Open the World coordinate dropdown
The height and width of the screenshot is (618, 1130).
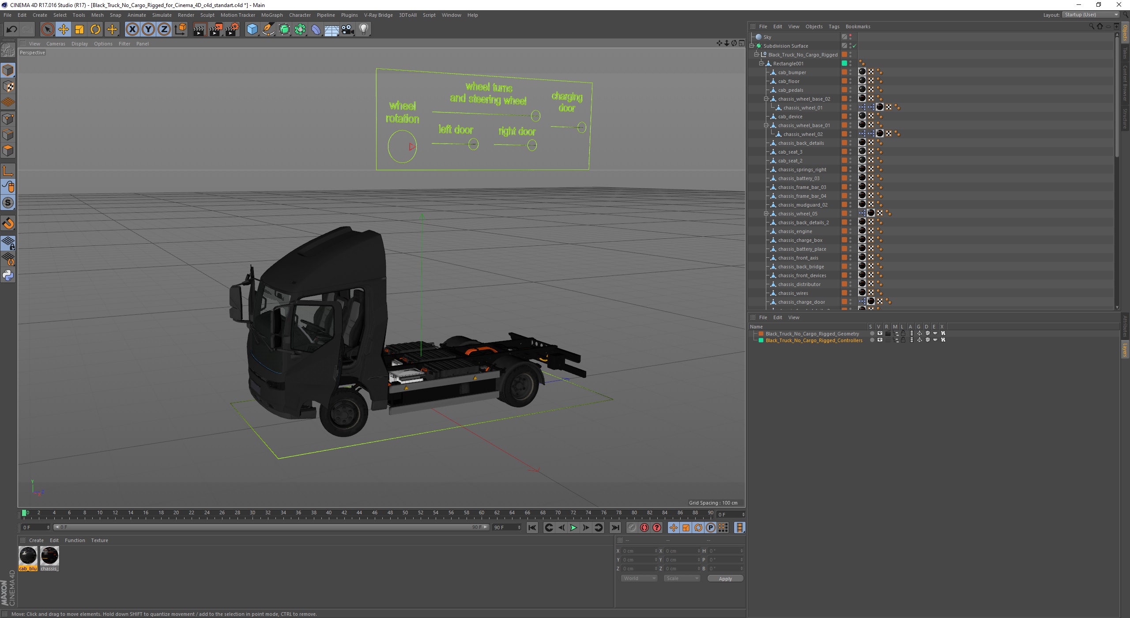point(639,578)
